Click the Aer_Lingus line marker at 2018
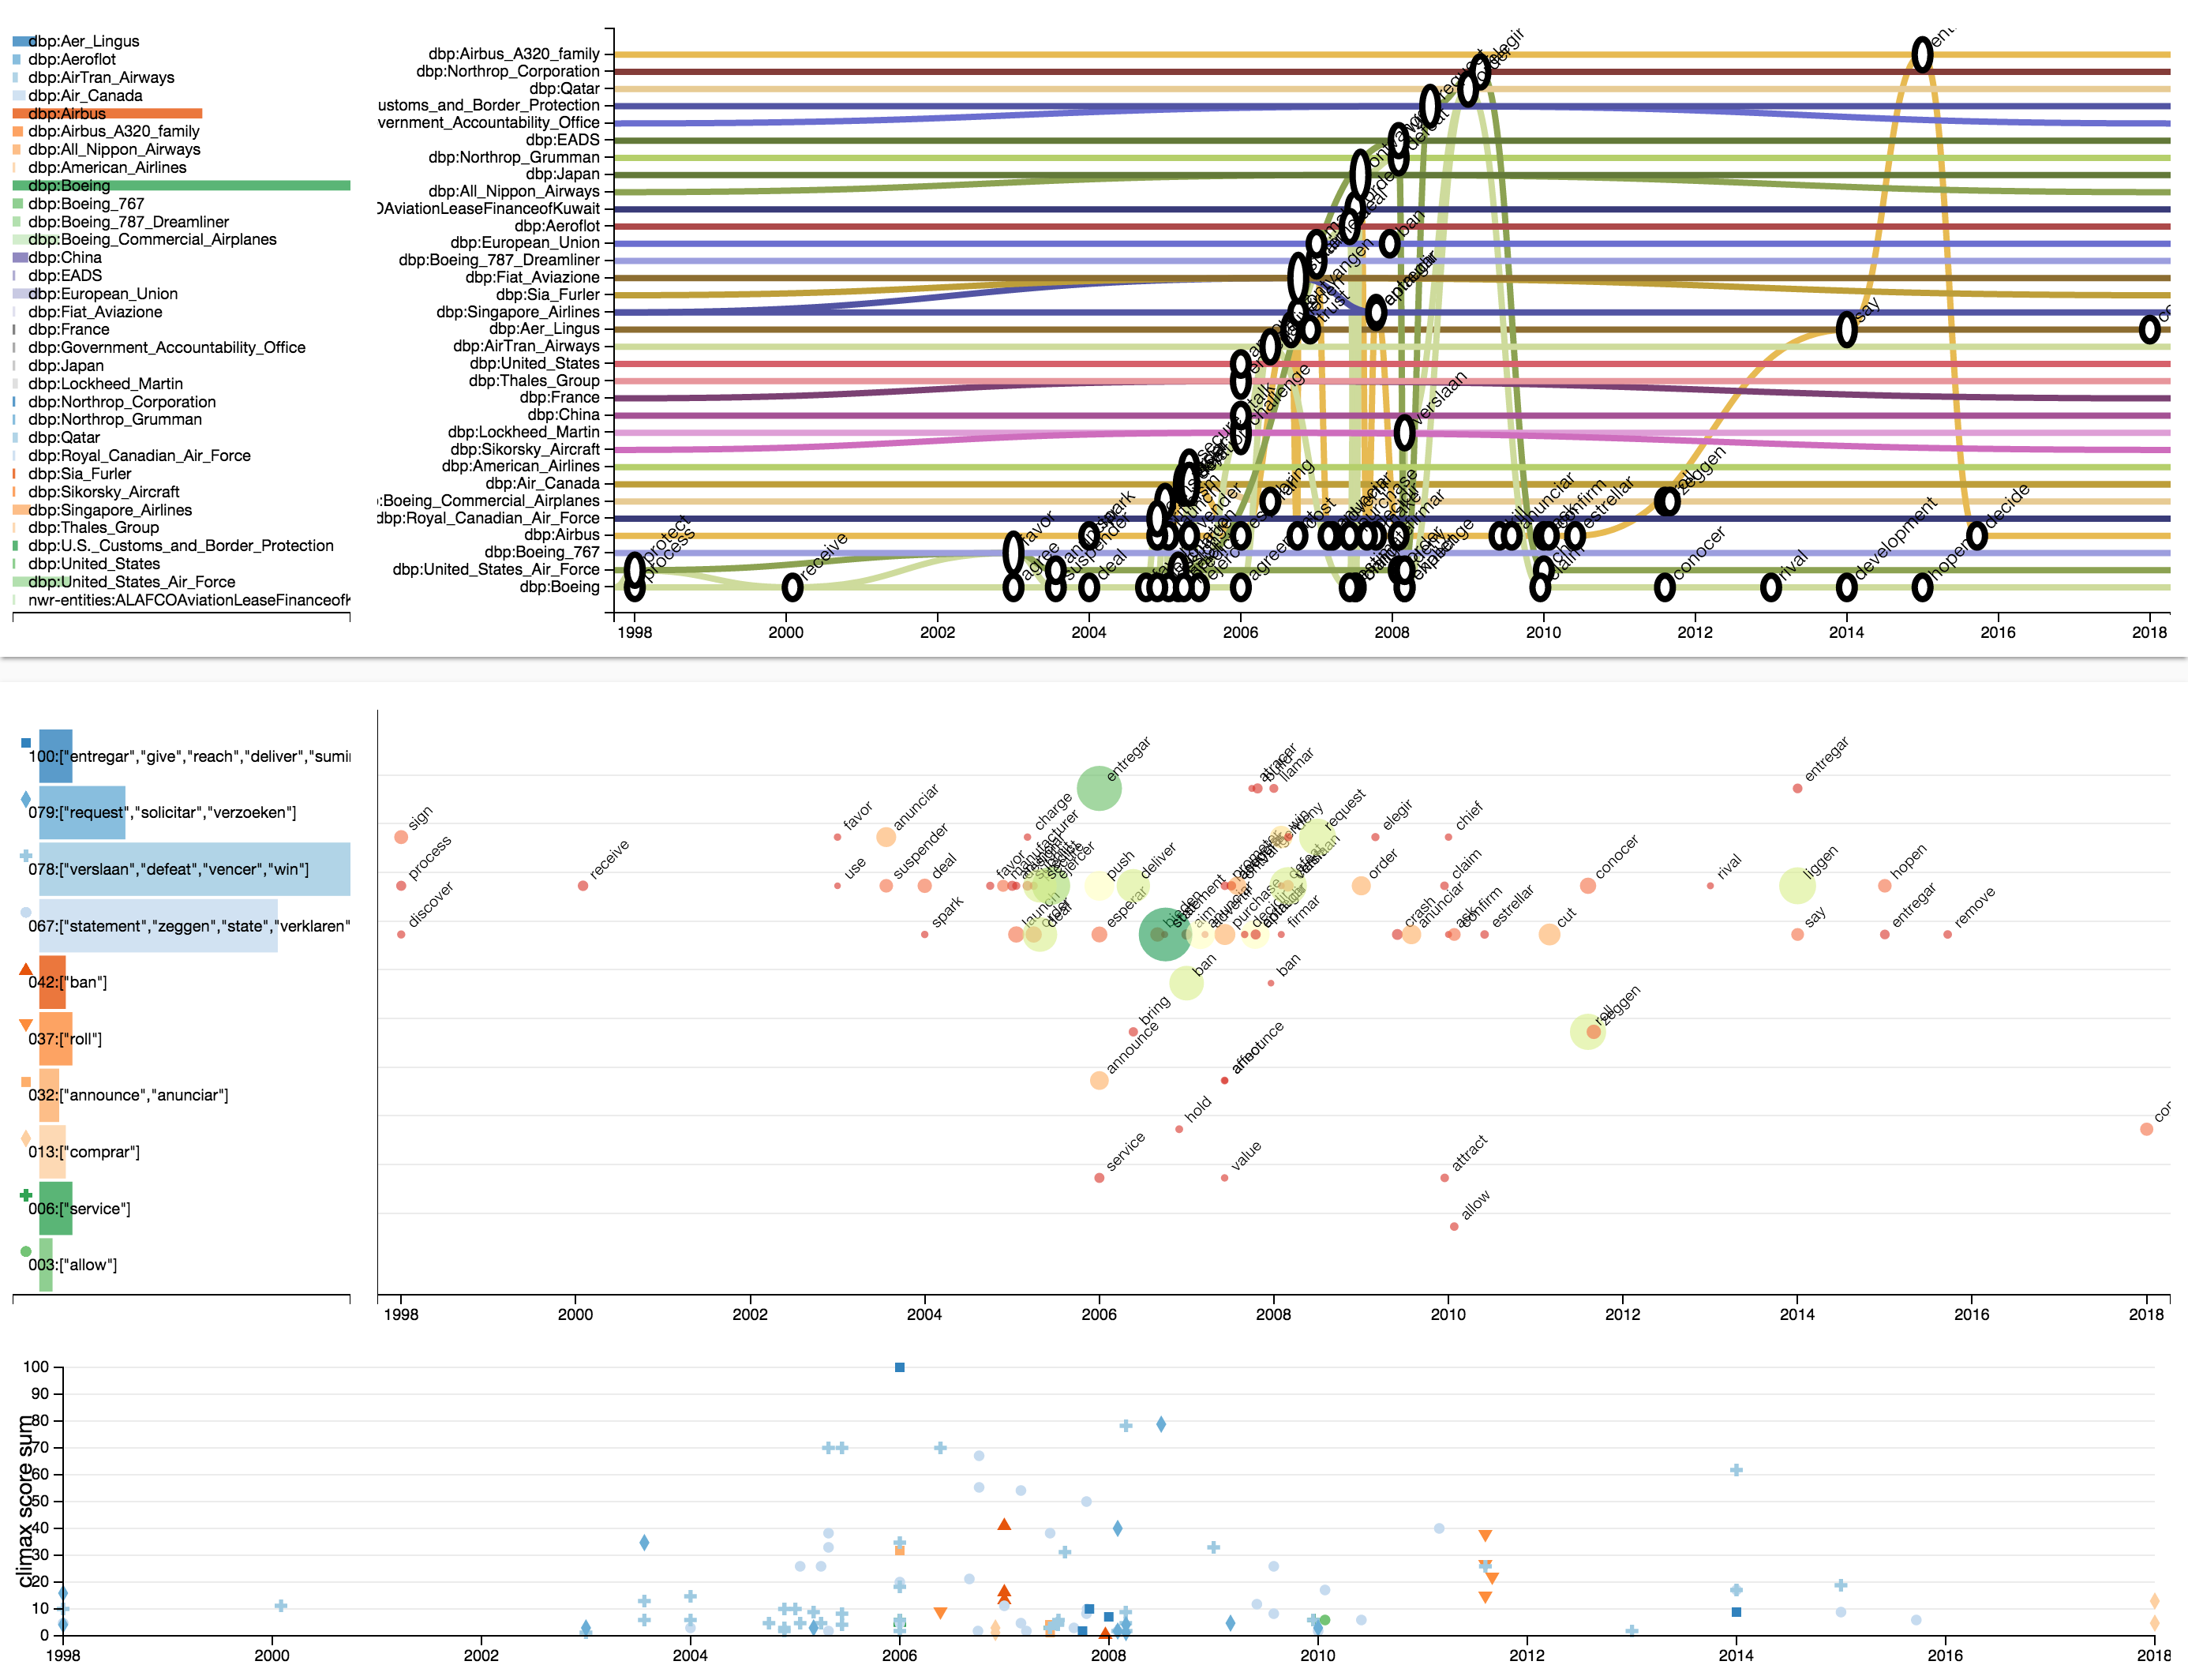Screen dimensions: 2188x1680 click(x=2150, y=329)
